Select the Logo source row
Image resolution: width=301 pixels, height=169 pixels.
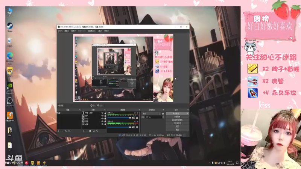tap(94, 119)
